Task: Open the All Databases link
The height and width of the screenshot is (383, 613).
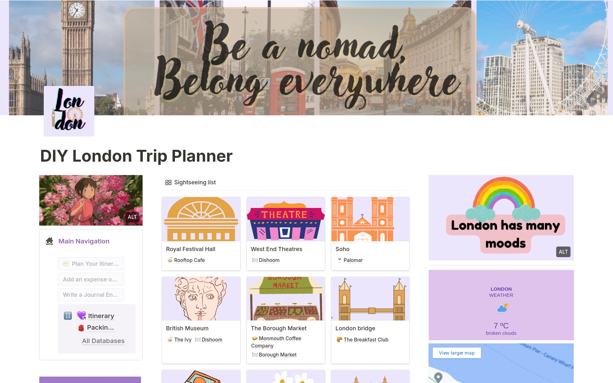Action: pyautogui.click(x=103, y=341)
